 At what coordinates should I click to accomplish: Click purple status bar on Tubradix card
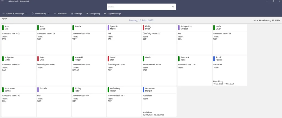(38, 90)
